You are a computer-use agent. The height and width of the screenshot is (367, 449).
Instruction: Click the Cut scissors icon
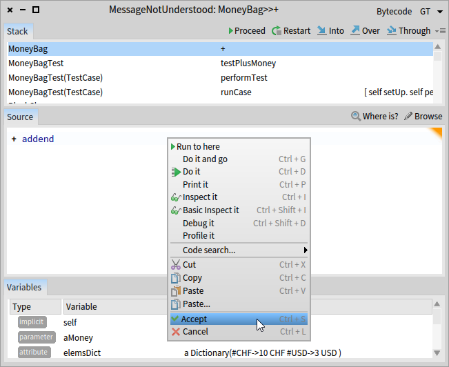pos(176,265)
